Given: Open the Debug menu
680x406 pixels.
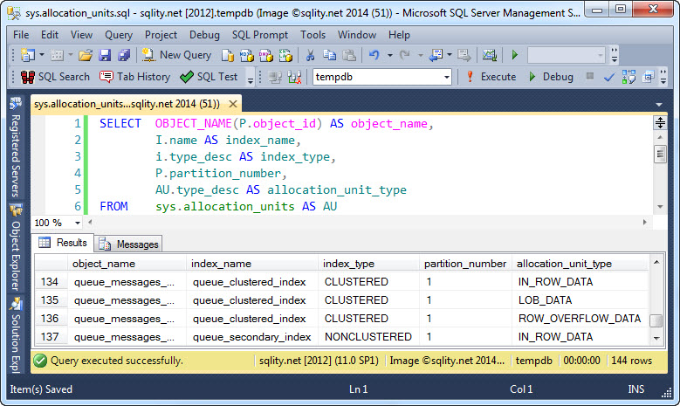Looking at the screenshot, I should coord(204,35).
